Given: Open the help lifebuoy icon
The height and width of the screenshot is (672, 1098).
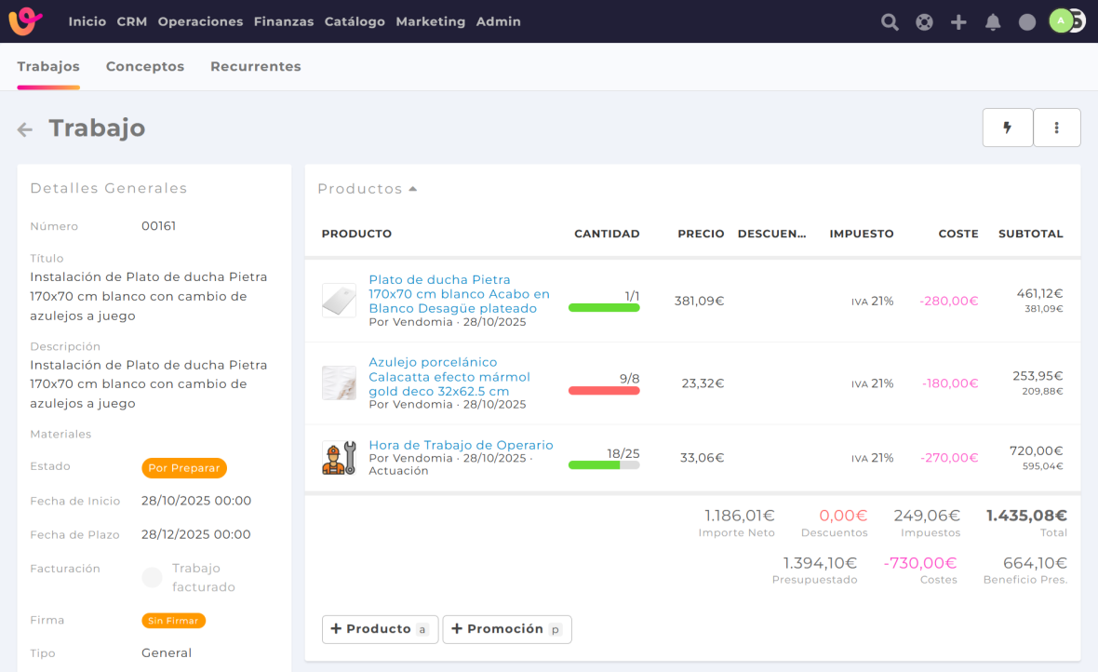Looking at the screenshot, I should pos(924,22).
